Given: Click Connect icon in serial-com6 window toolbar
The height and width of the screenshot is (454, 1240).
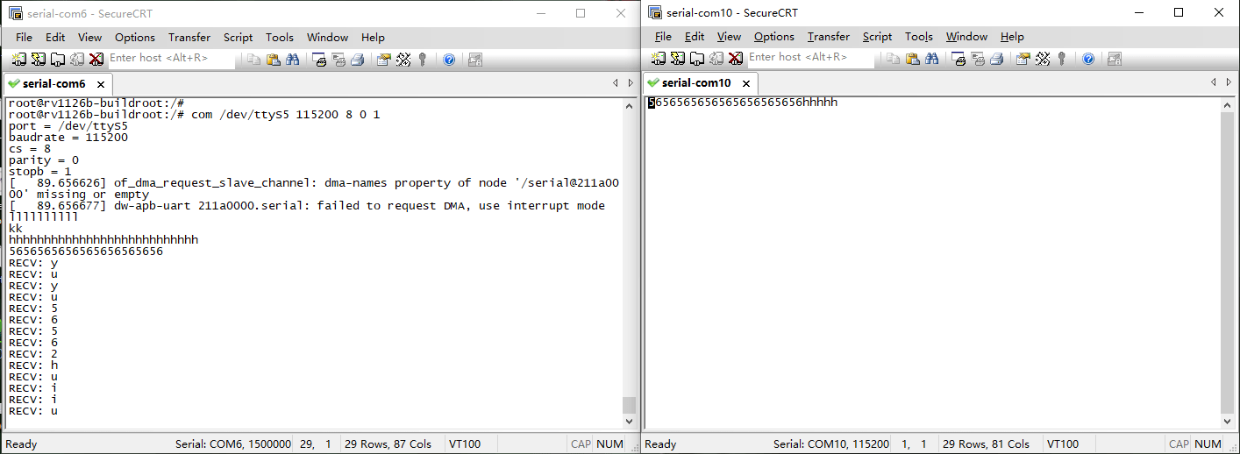Looking at the screenshot, I should point(19,59).
